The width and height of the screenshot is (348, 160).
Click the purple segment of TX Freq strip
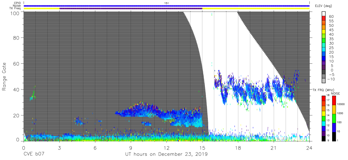[131, 8]
